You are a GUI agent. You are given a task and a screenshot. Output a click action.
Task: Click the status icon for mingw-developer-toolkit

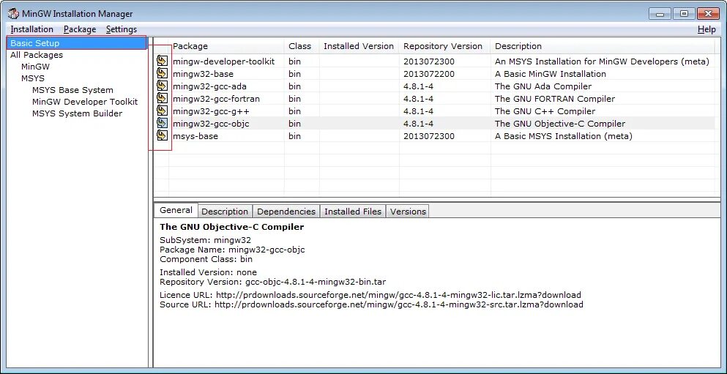[162, 61]
